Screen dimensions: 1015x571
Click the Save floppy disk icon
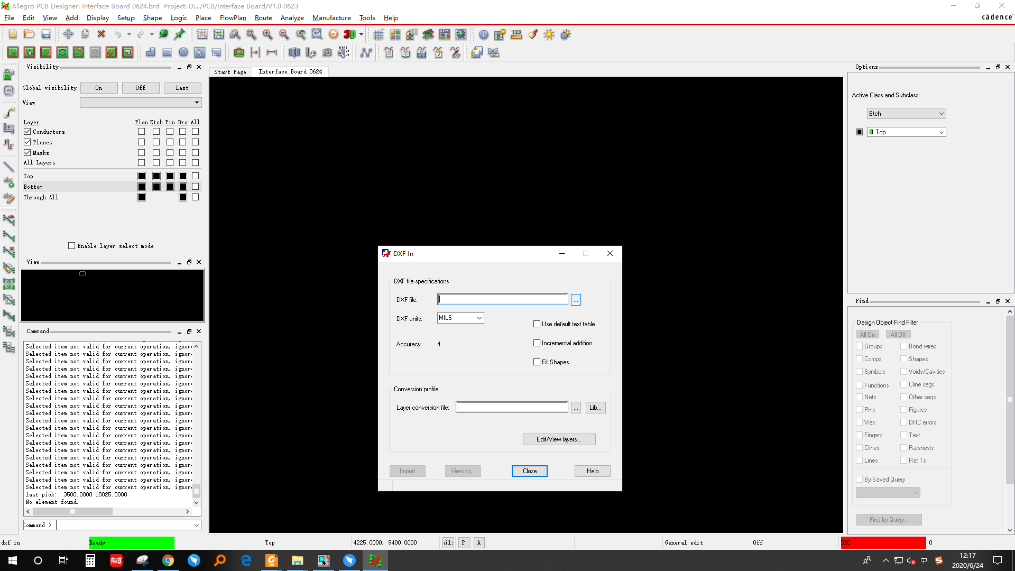(x=46, y=34)
